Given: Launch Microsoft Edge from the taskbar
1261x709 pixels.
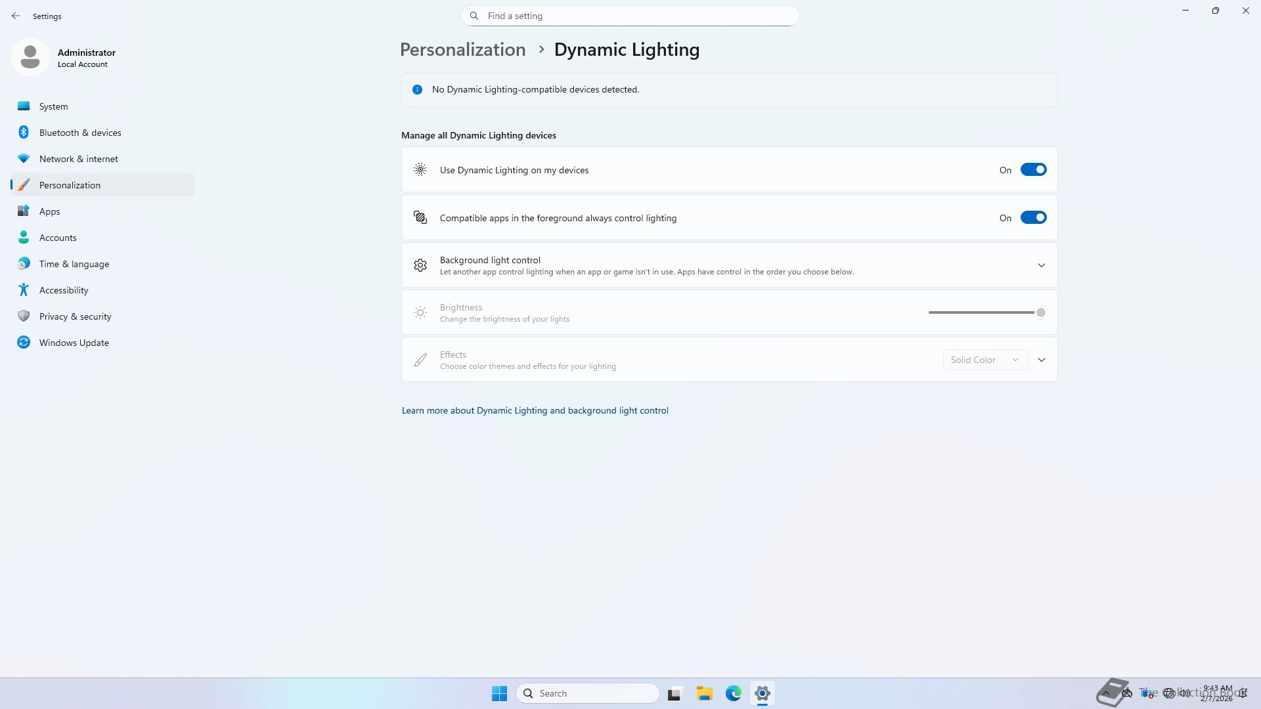Looking at the screenshot, I should click(734, 693).
